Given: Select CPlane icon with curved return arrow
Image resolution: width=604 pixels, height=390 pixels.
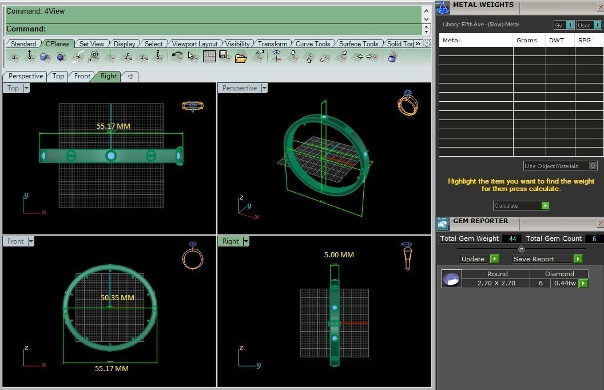Looking at the screenshot, I should (259, 56).
